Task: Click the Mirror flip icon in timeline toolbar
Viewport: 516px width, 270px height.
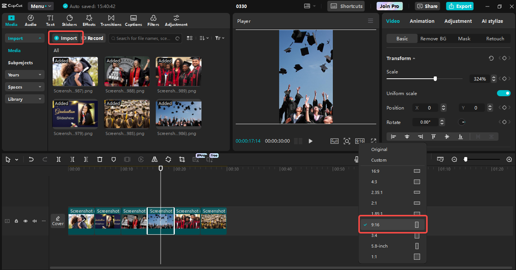Action: tap(155, 159)
